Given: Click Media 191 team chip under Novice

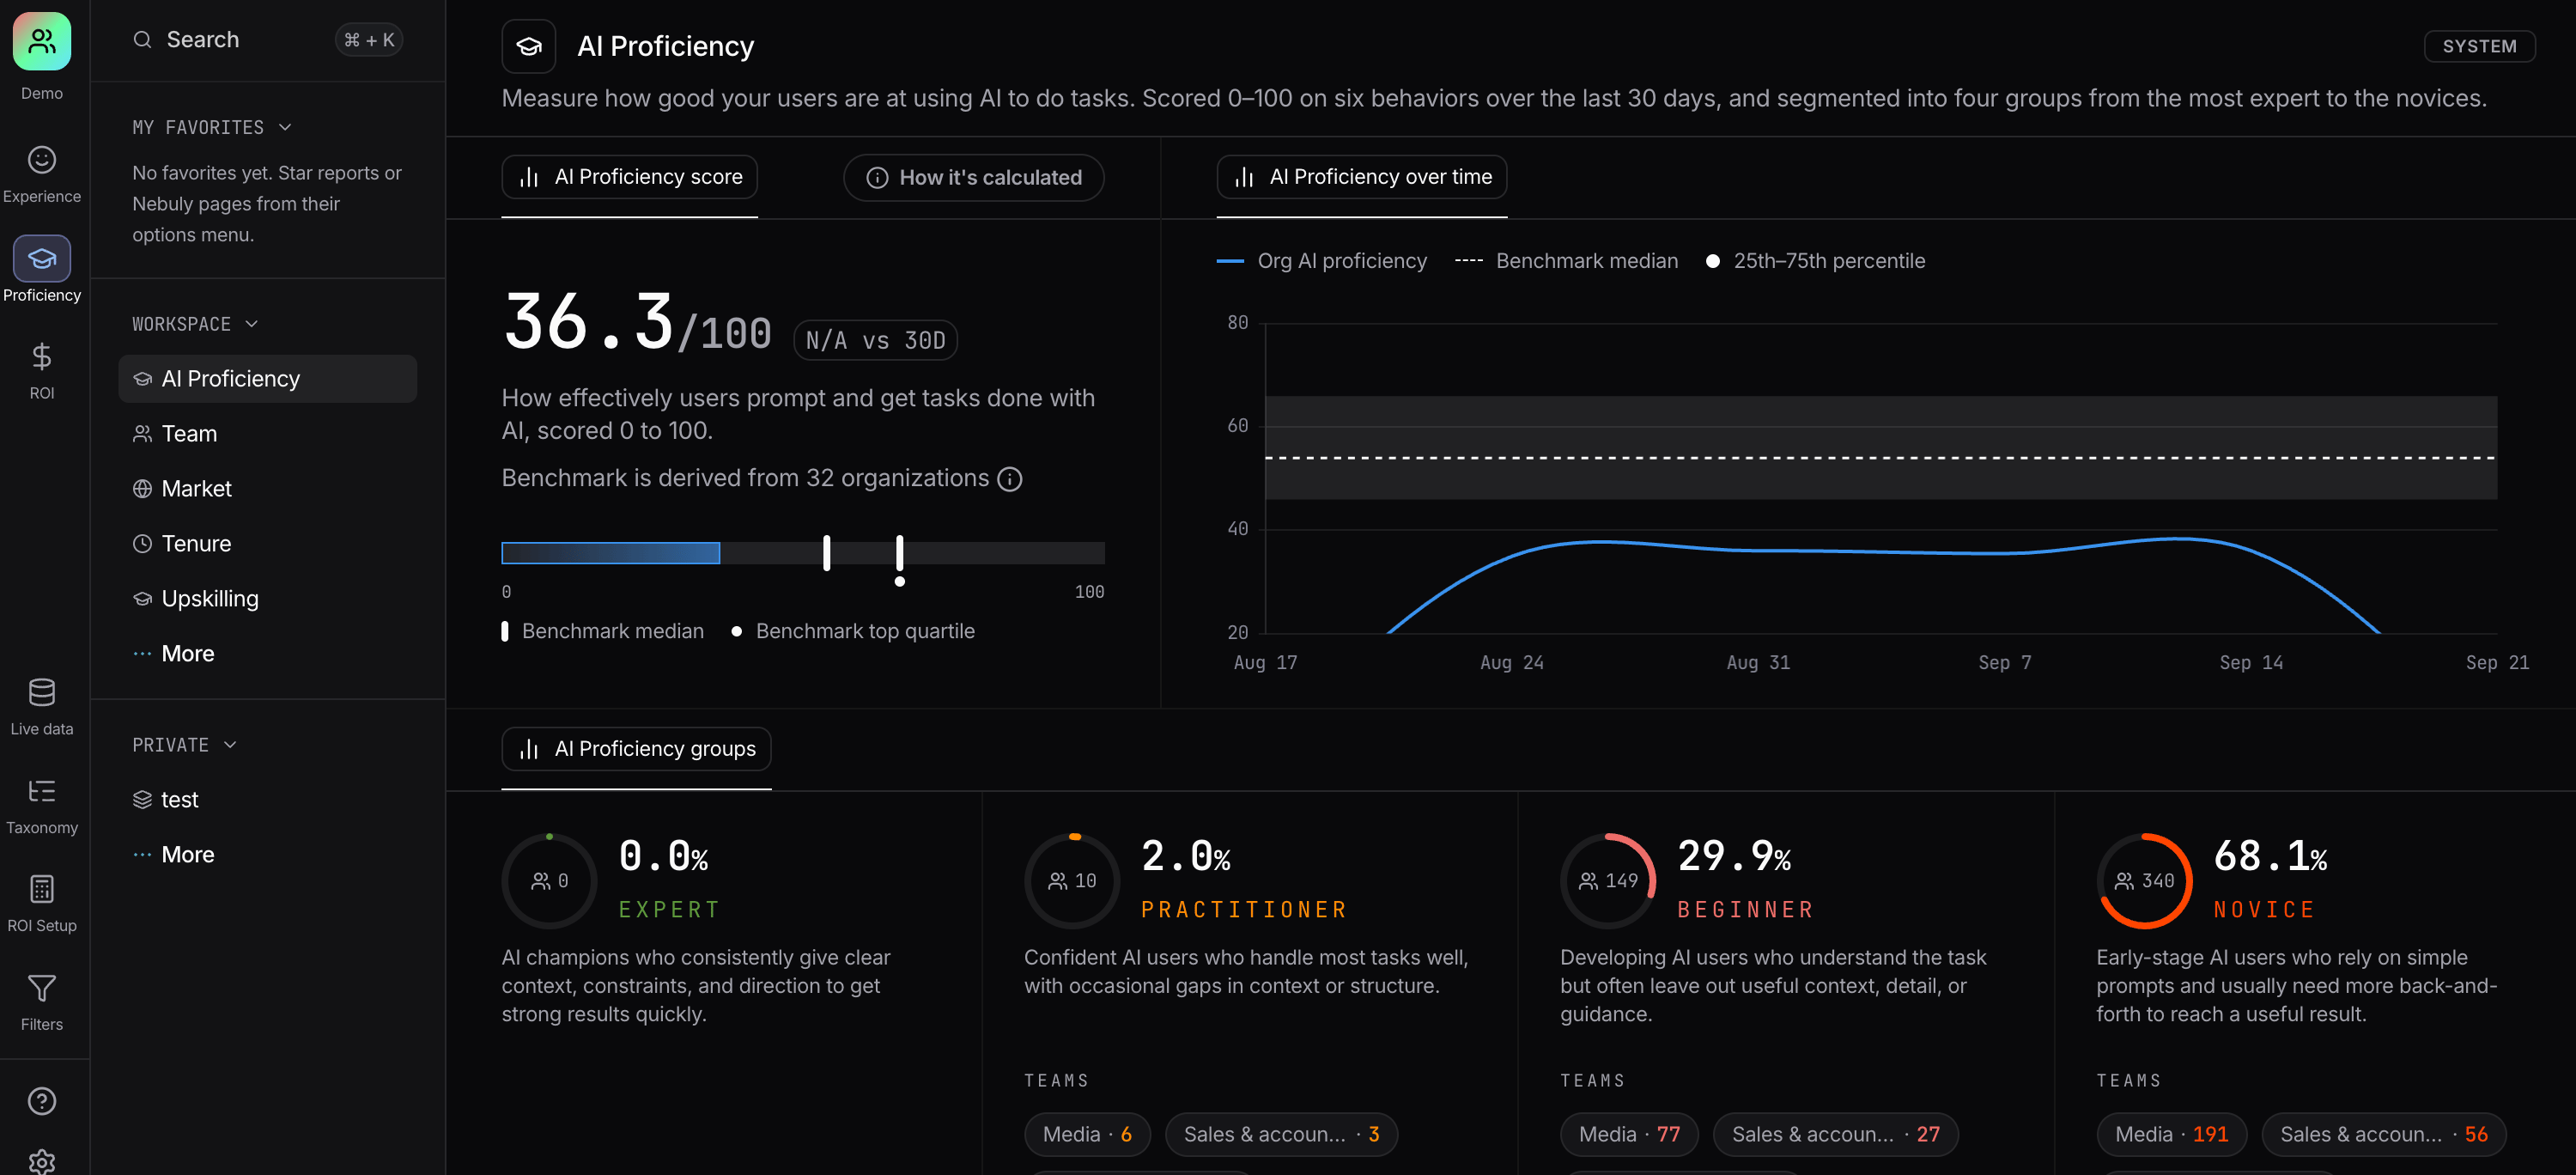Looking at the screenshot, I should tap(2171, 1134).
